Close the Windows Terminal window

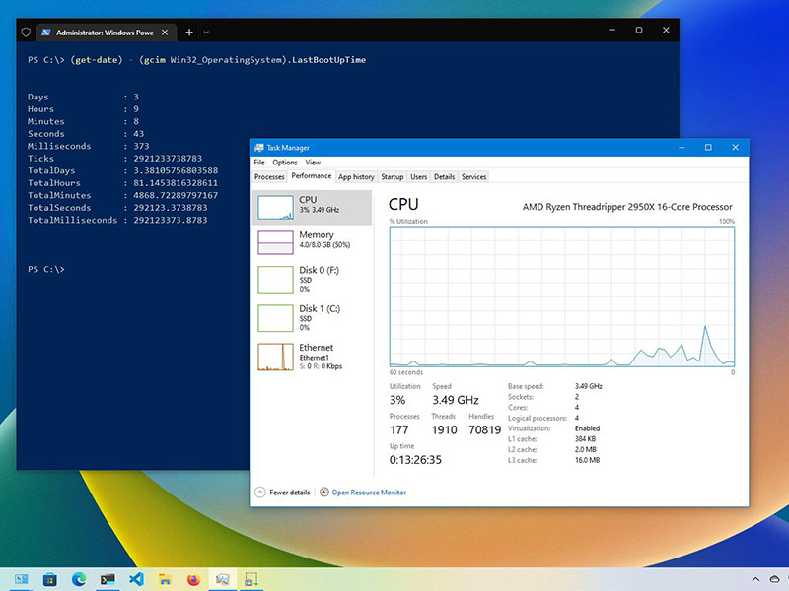(666, 31)
